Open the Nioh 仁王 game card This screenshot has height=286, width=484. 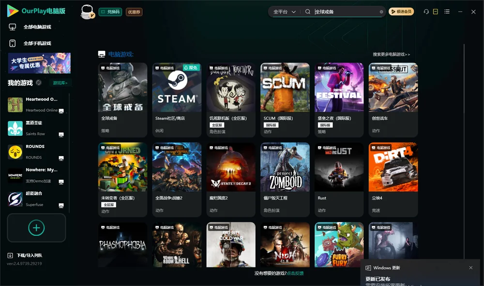click(x=285, y=245)
